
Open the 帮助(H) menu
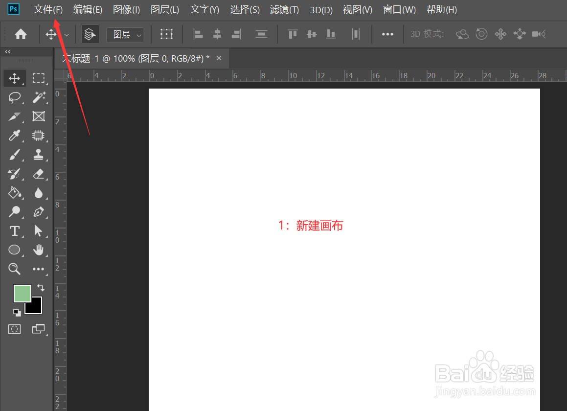point(442,9)
